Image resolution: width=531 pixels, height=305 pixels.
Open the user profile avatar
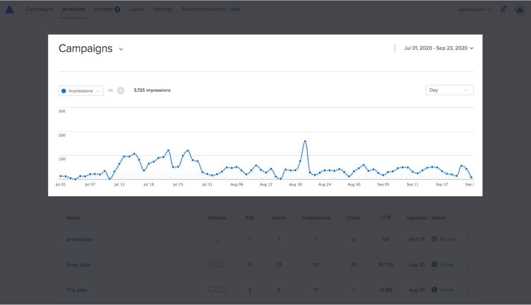[519, 9]
